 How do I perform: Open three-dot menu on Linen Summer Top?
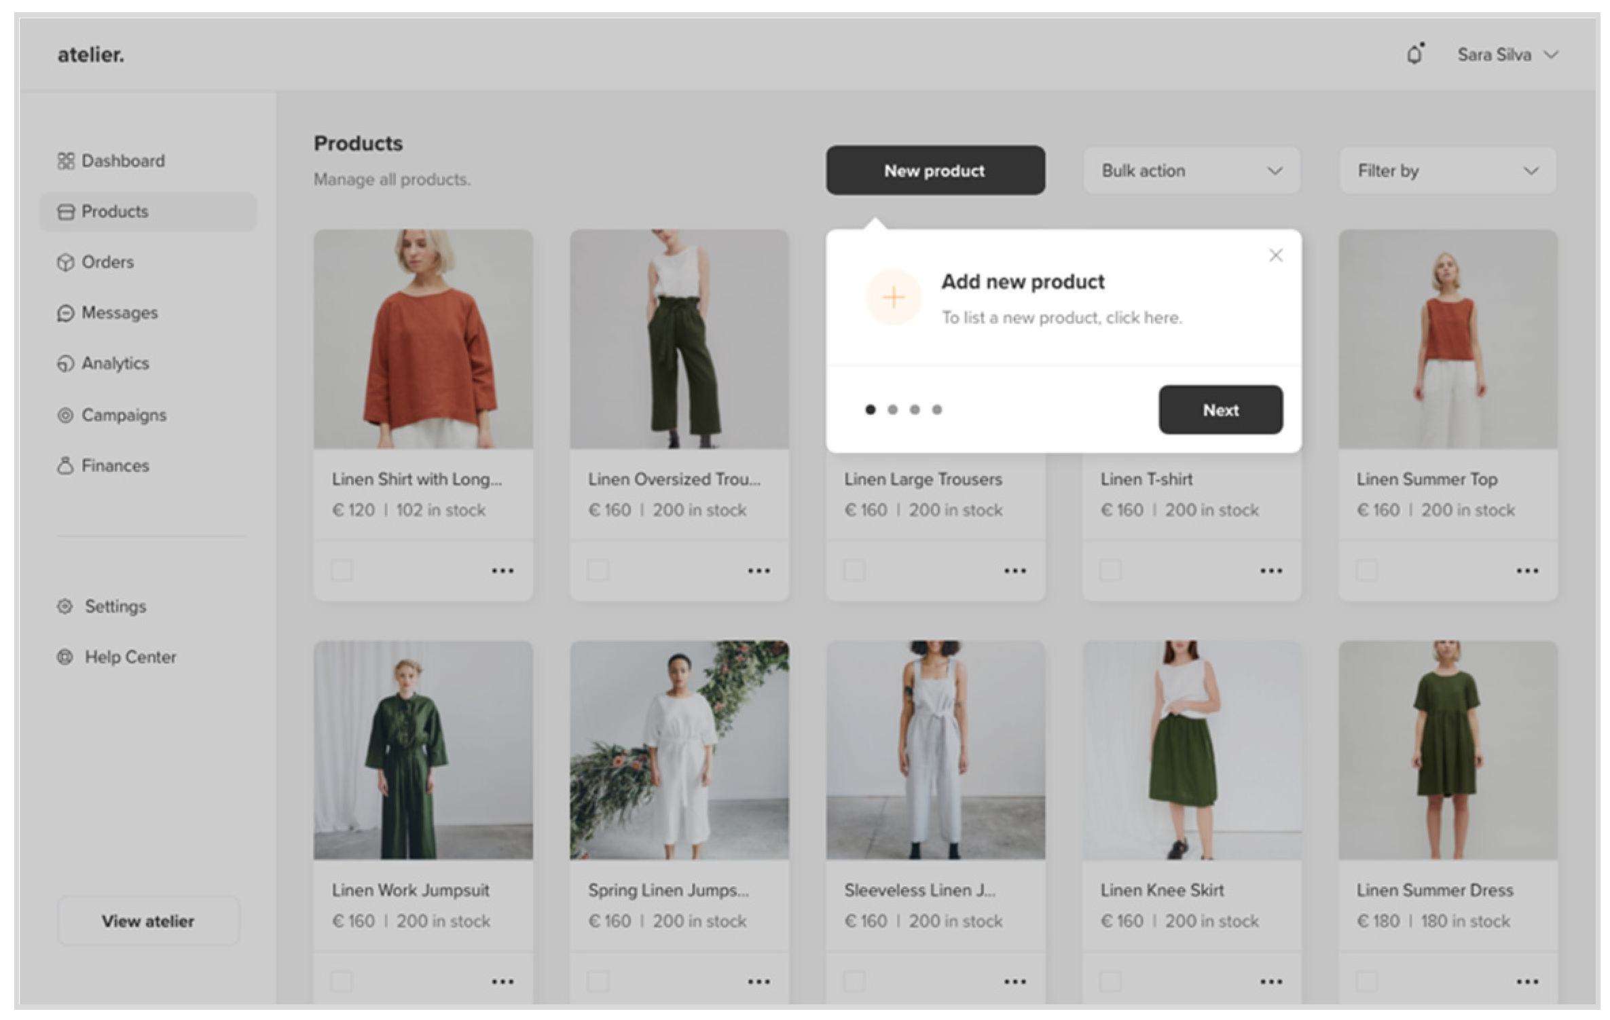(1527, 571)
